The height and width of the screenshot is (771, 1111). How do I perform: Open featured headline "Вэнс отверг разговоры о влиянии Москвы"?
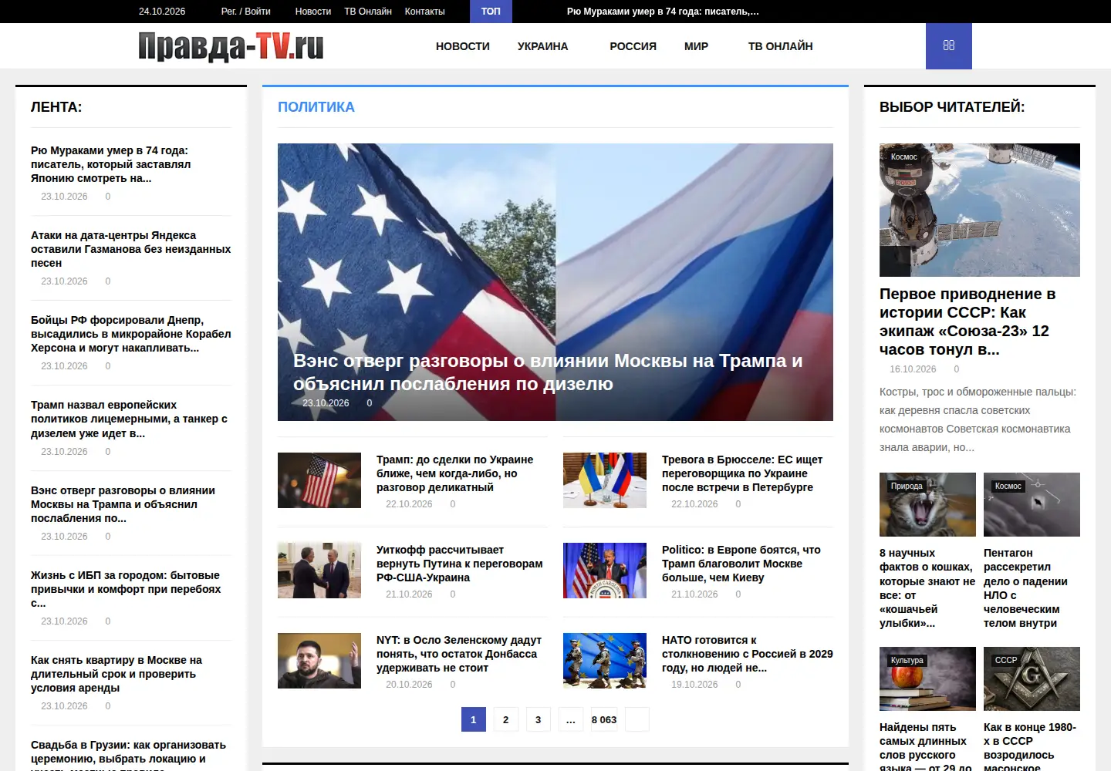tap(548, 372)
